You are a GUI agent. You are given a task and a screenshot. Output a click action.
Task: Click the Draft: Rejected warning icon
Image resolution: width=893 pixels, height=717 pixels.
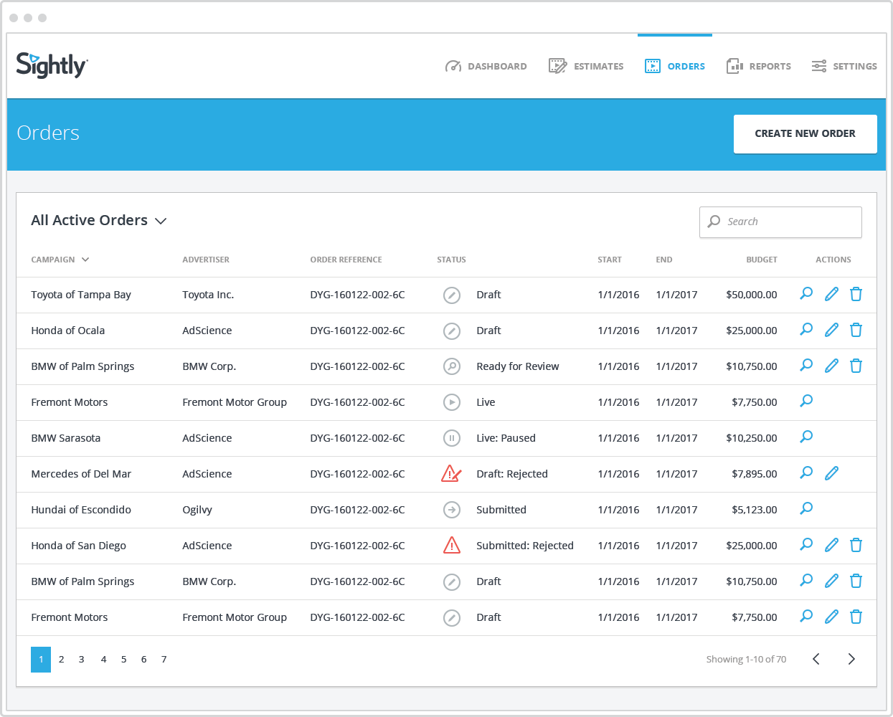451,473
